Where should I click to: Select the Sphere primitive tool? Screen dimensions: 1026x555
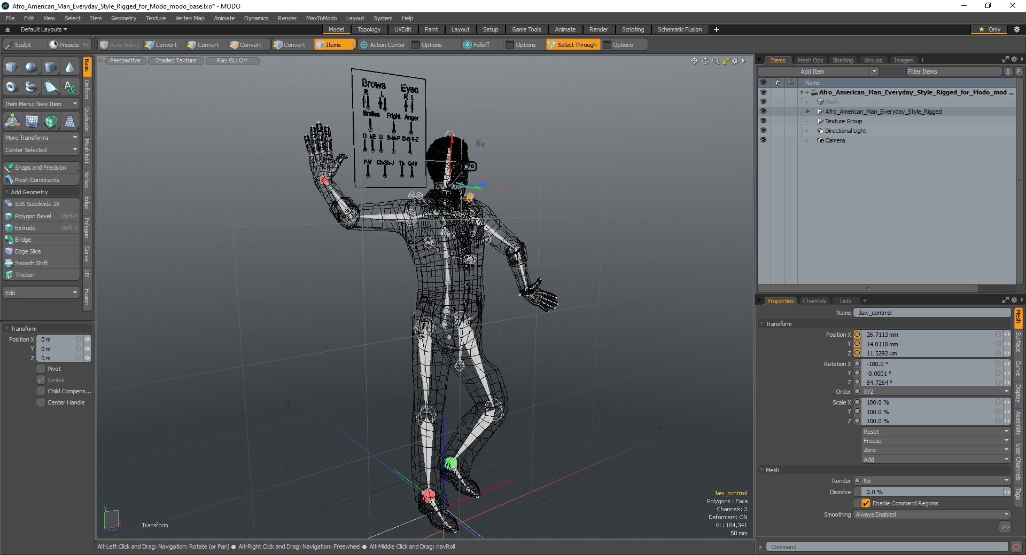[31, 67]
